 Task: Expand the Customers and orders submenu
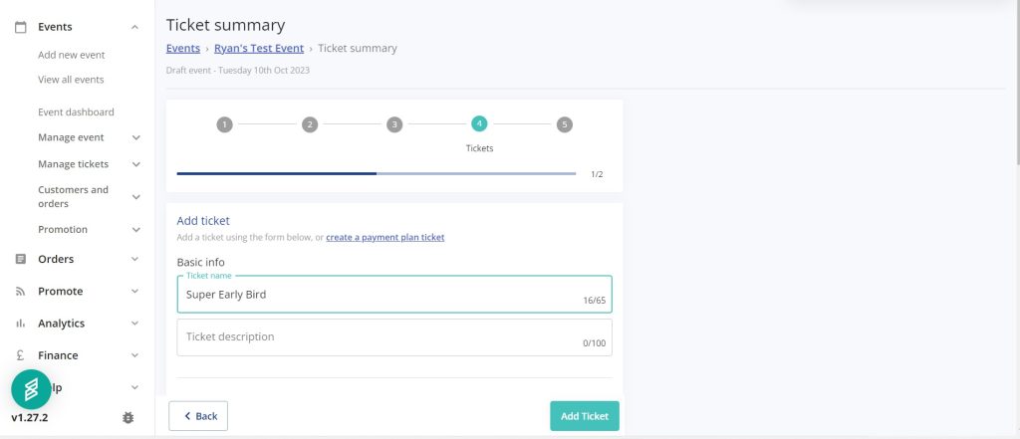coord(135,197)
